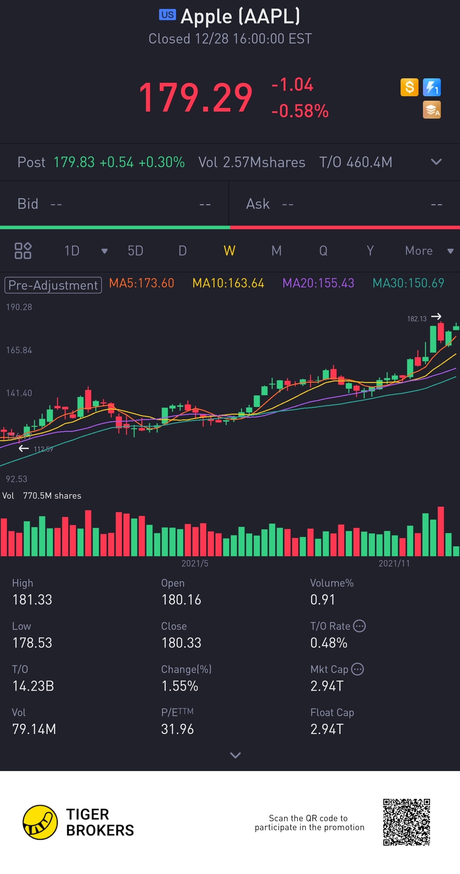Tap the MA5:173.60 indicator label

coord(142,283)
